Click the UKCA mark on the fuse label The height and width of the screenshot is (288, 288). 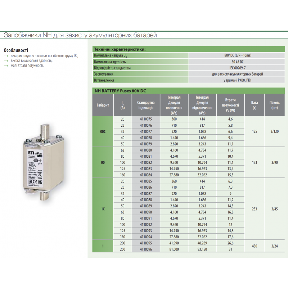pos(40,182)
